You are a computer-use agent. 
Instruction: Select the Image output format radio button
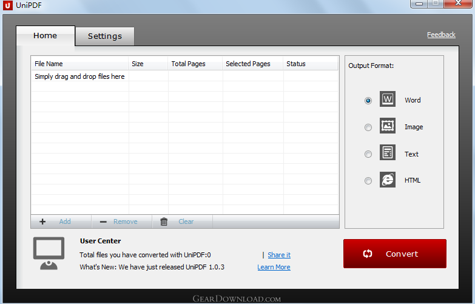tap(368, 127)
